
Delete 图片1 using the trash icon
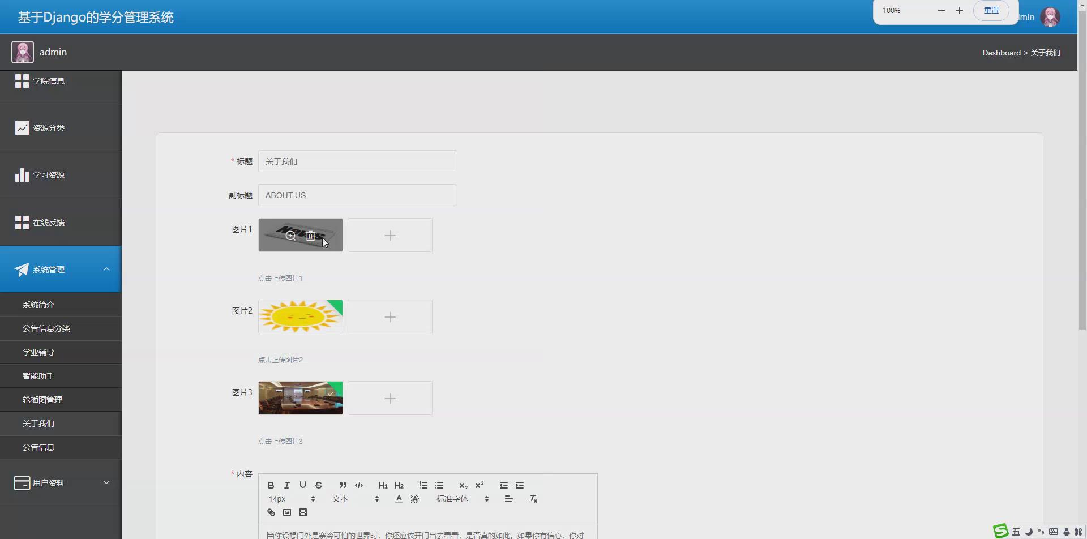[x=310, y=236]
